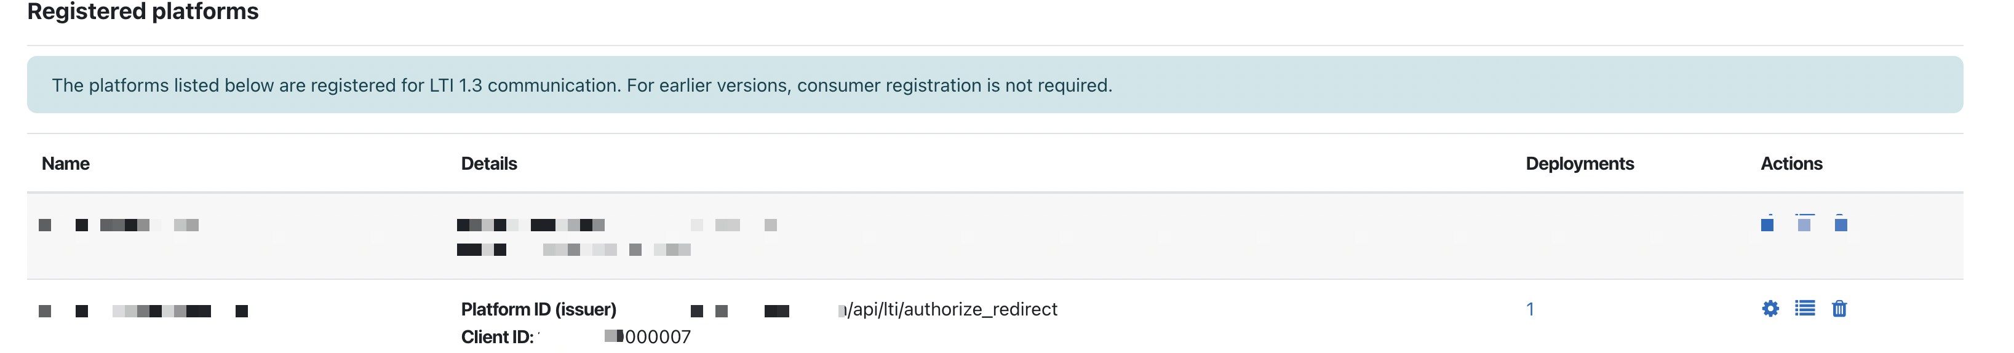Click the client ID value ending 000007

(647, 338)
